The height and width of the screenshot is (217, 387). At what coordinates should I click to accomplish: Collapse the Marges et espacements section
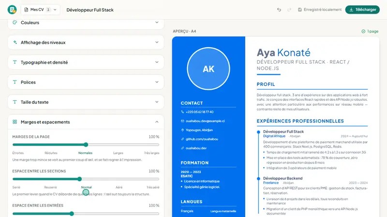coord(86,122)
